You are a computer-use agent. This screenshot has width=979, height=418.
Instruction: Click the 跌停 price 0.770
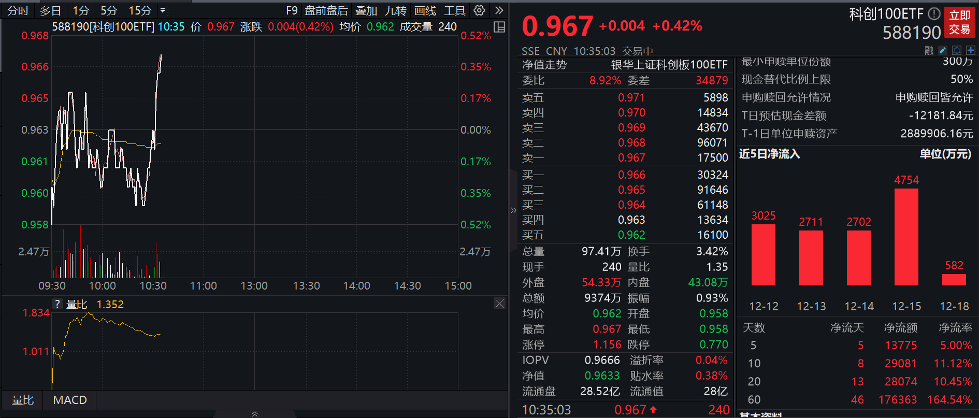pyautogui.click(x=714, y=344)
